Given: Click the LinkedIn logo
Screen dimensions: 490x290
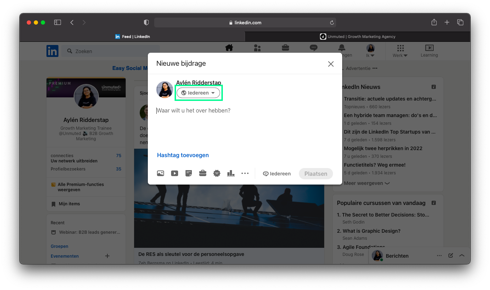Looking at the screenshot, I should [52, 51].
